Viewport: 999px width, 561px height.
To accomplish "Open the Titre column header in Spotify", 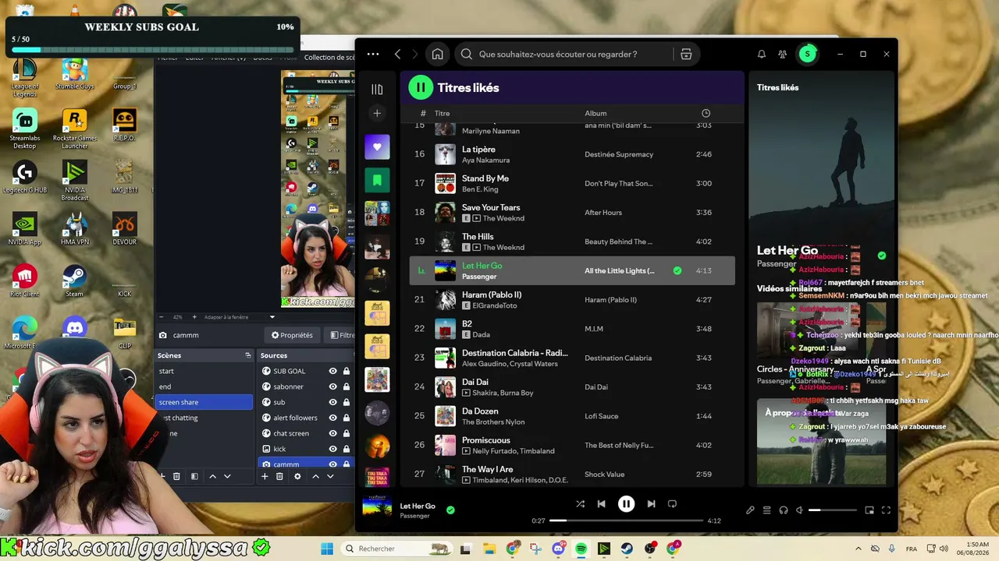I will point(442,113).
